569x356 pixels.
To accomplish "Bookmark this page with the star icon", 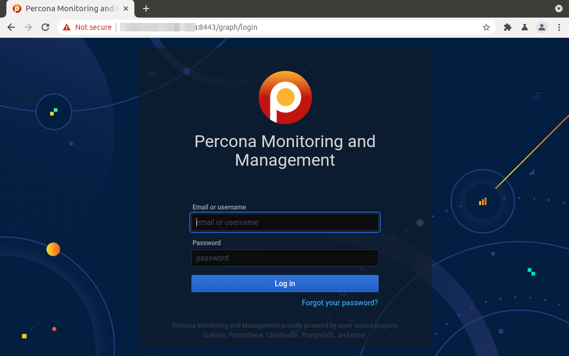I will [486, 27].
